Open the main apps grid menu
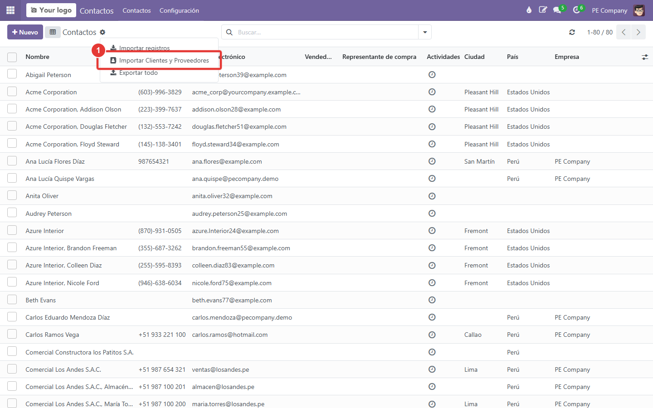Viewport: 653px width, 408px height. [x=10, y=10]
